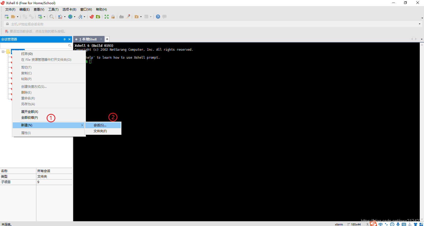Click the green Xagent toolbar icon
The height and width of the screenshot is (226, 424).
pos(98,17)
